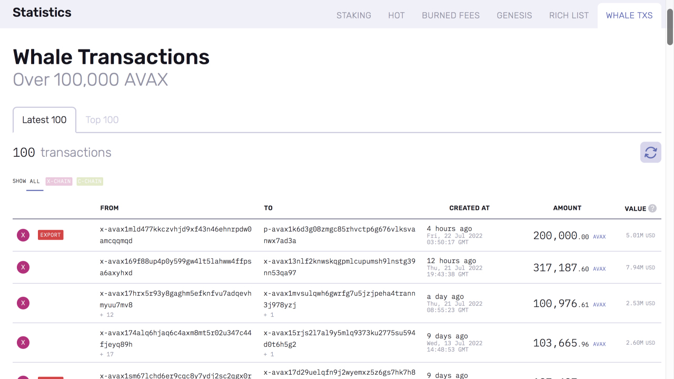The image size is (674, 379).
Task: Filter transactions by X-CHAIN
Action: click(59, 181)
